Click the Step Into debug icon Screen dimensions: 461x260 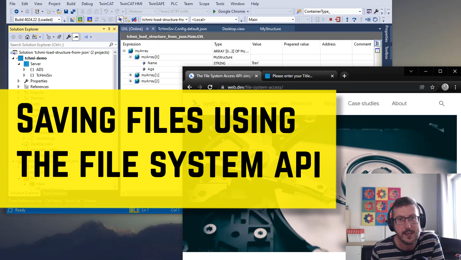[347, 20]
